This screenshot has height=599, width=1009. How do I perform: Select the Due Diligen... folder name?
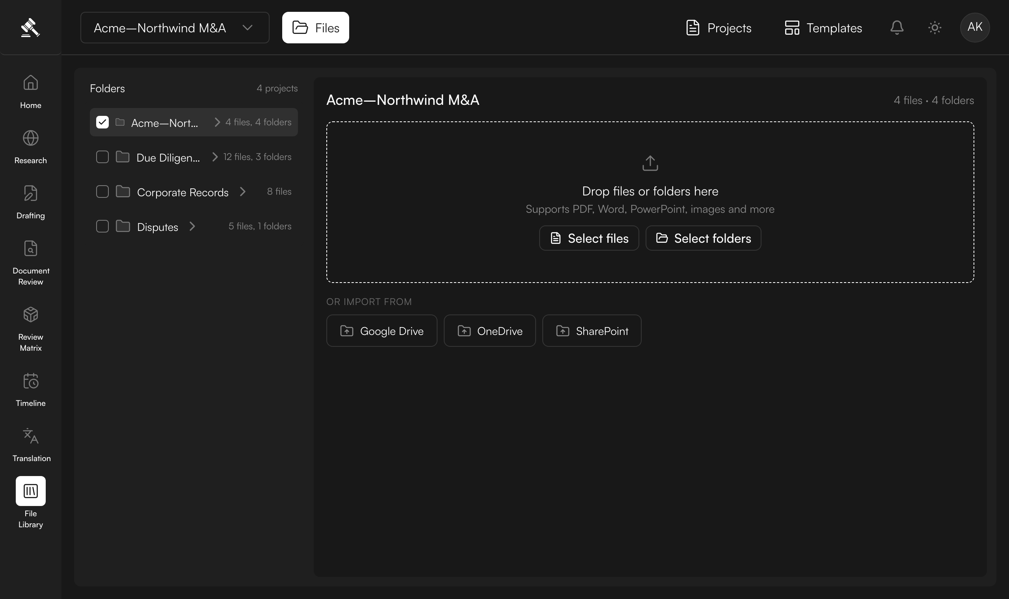click(x=168, y=157)
